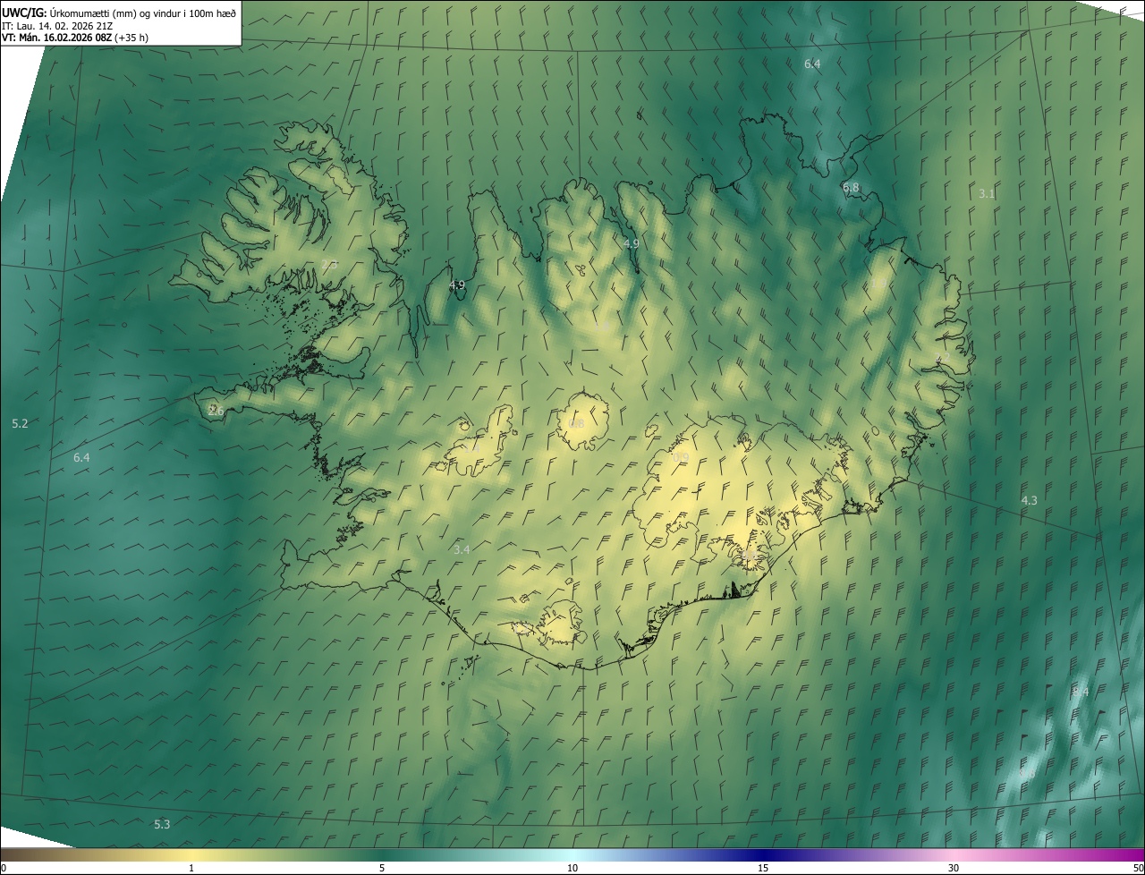Click the 2.6 value label on the map
1145x875 pixels.
216,411
